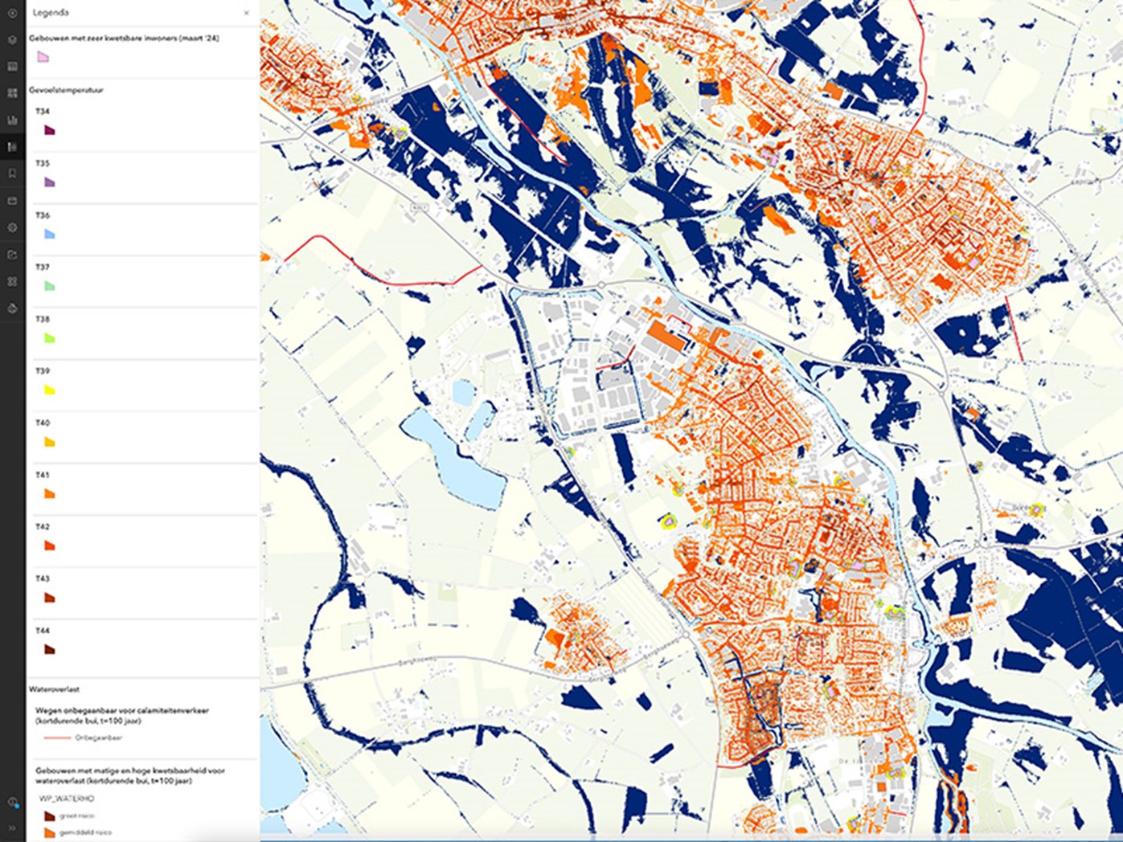Click the T35 label
Screen dimensions: 1123x842
43,164
